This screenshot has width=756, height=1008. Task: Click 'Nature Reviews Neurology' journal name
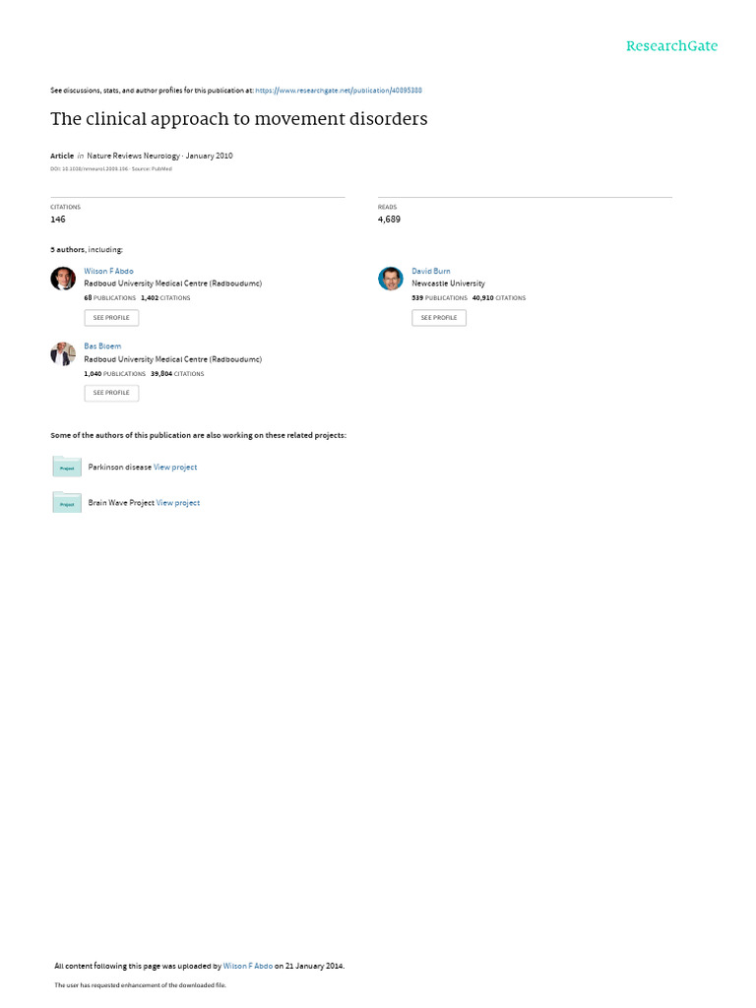[x=133, y=156]
